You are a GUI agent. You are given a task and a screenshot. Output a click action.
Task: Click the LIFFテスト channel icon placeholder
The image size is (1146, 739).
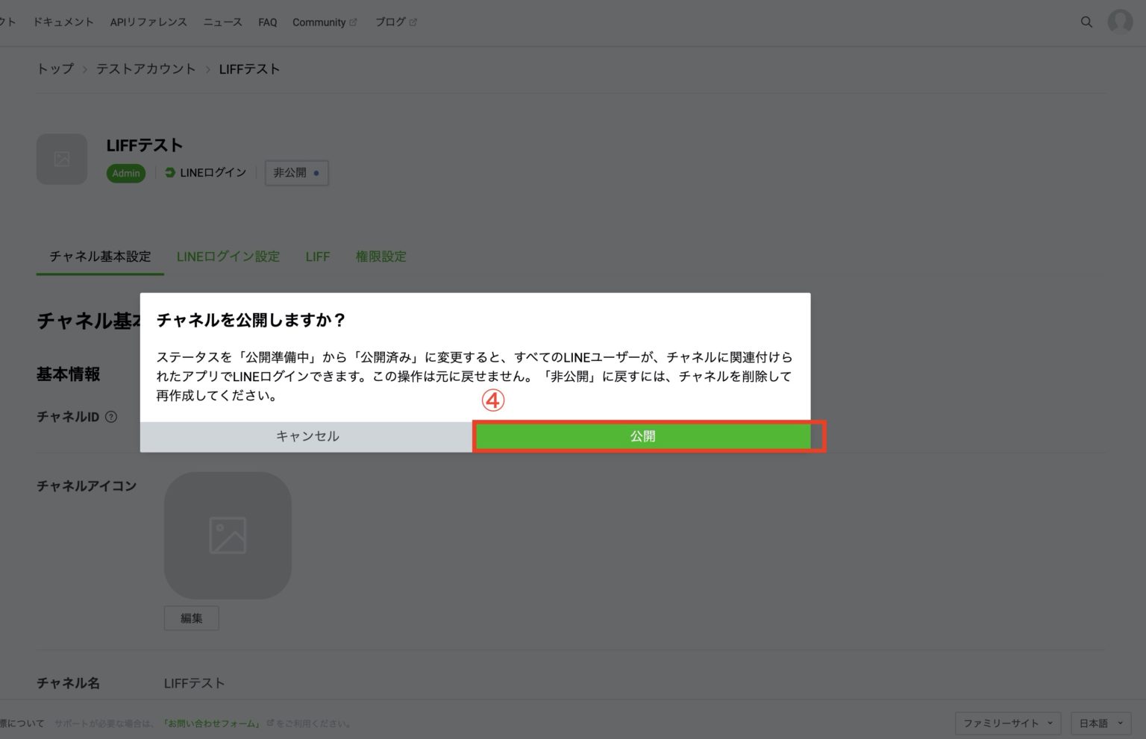(62, 159)
